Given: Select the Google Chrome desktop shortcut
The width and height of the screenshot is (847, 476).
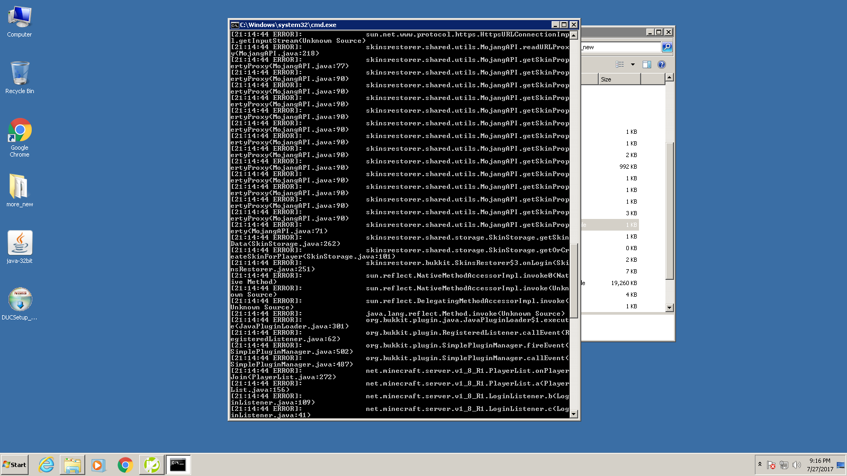Looking at the screenshot, I should 20,138.
